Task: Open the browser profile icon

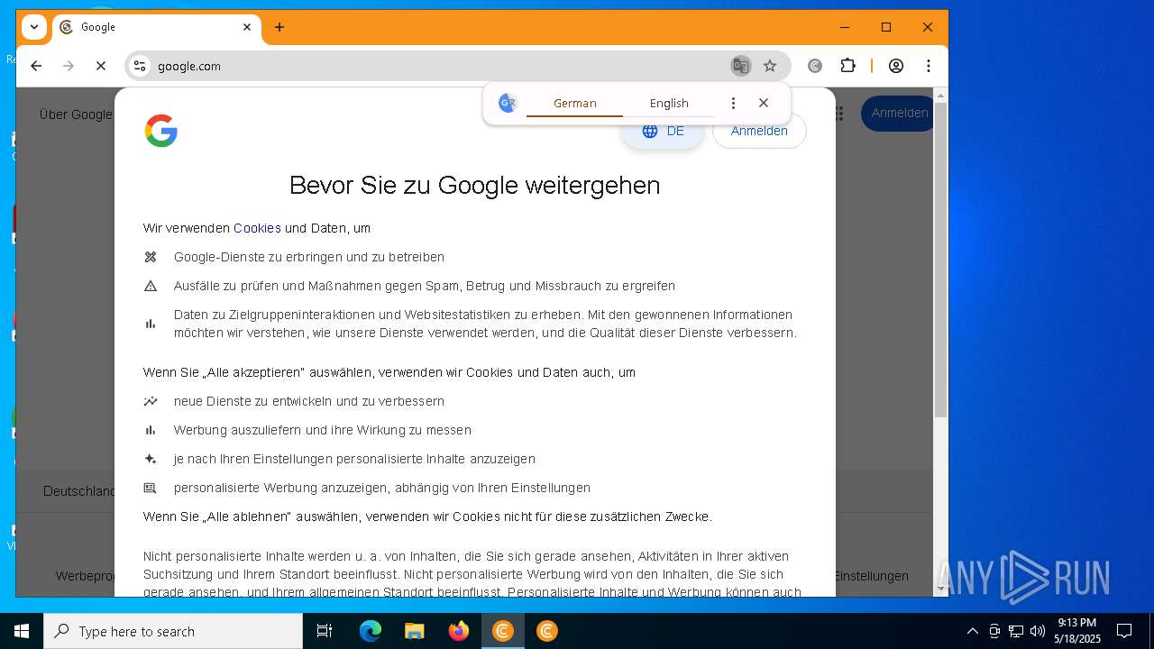Action: tap(896, 66)
